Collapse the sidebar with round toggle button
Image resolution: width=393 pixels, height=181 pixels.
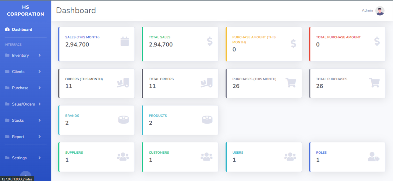pos(26,176)
